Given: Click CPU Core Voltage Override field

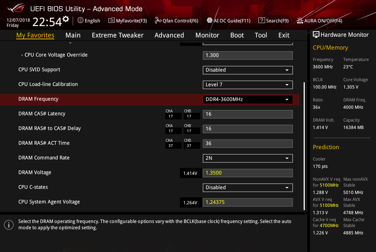Looking at the screenshot, I should point(248,55).
